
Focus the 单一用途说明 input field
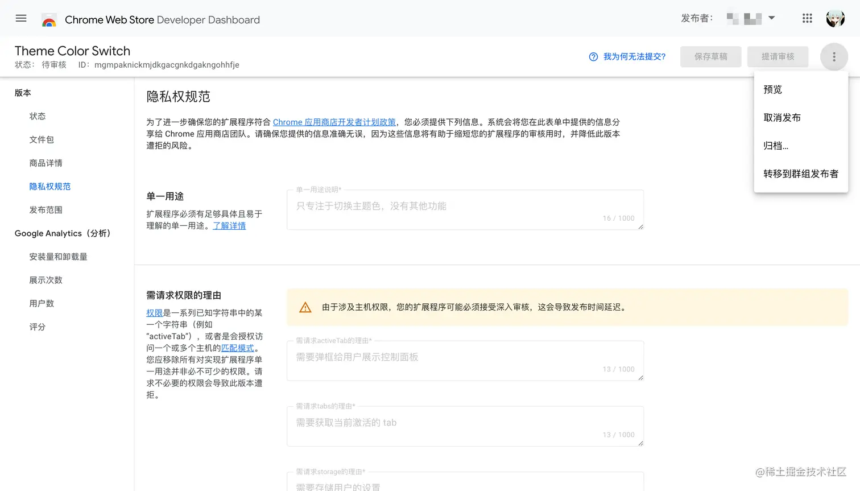click(x=465, y=210)
